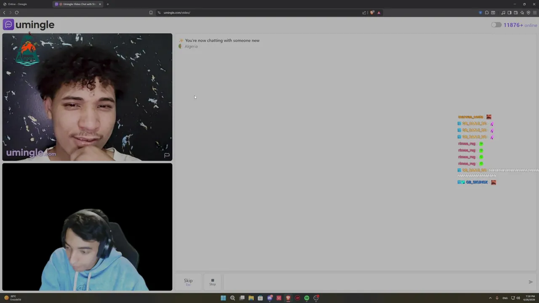The image size is (539, 303).
Task: Open Leo AI sparkle icon
Action: coord(522,13)
